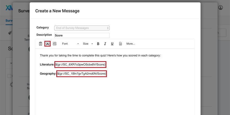230x115 pixels.
Task: Click the Geography score piped text code
Action: [81, 74]
